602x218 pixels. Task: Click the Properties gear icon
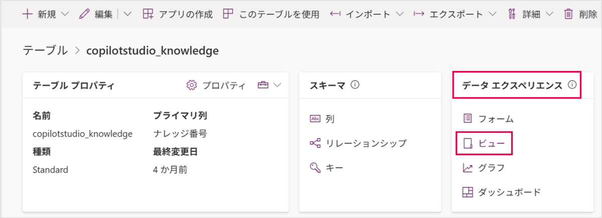click(x=191, y=85)
